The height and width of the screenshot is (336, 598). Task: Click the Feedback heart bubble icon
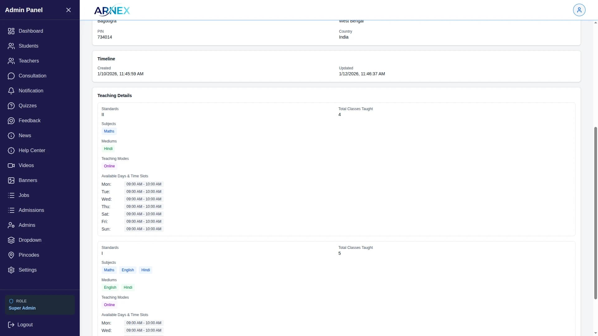[11, 121]
